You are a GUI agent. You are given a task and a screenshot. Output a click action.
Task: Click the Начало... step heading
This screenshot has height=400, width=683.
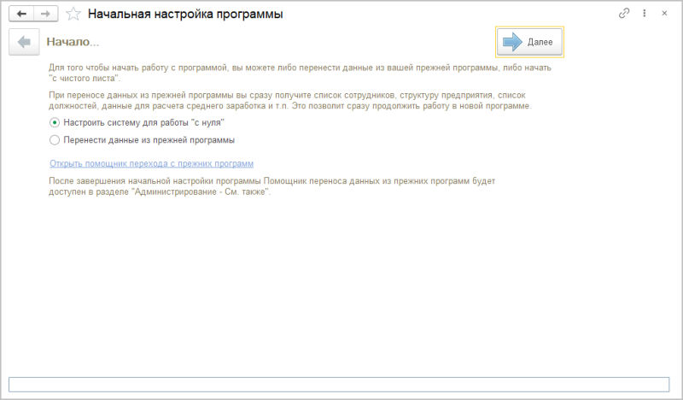73,42
